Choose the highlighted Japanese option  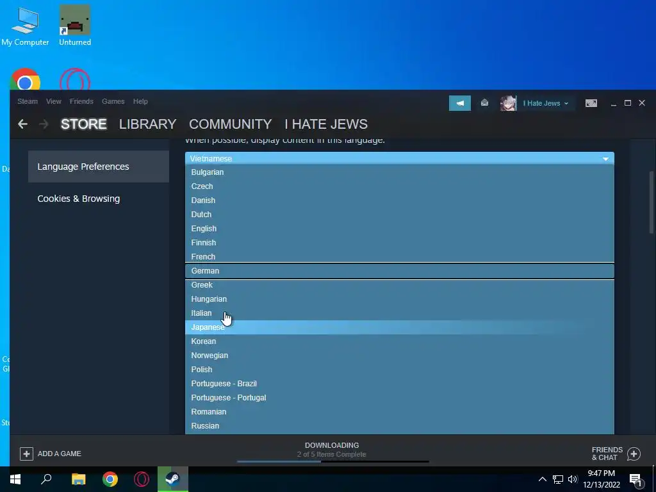point(400,327)
